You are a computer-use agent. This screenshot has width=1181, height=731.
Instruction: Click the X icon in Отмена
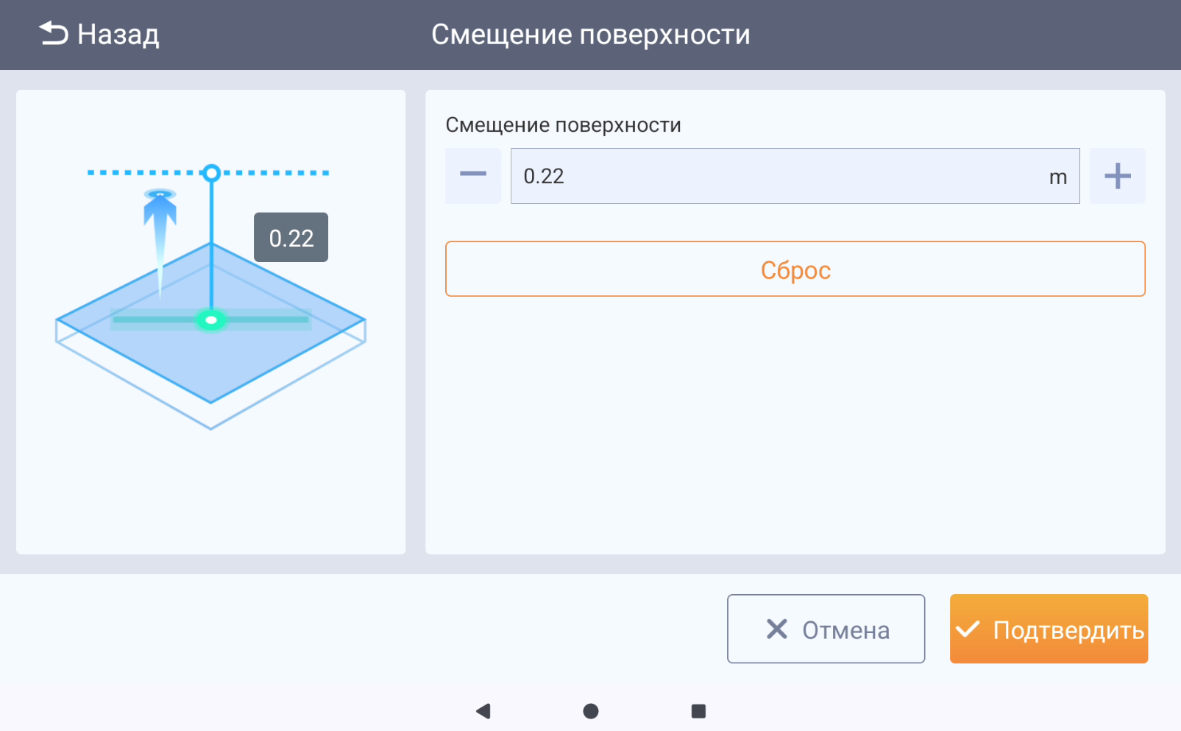pos(776,629)
